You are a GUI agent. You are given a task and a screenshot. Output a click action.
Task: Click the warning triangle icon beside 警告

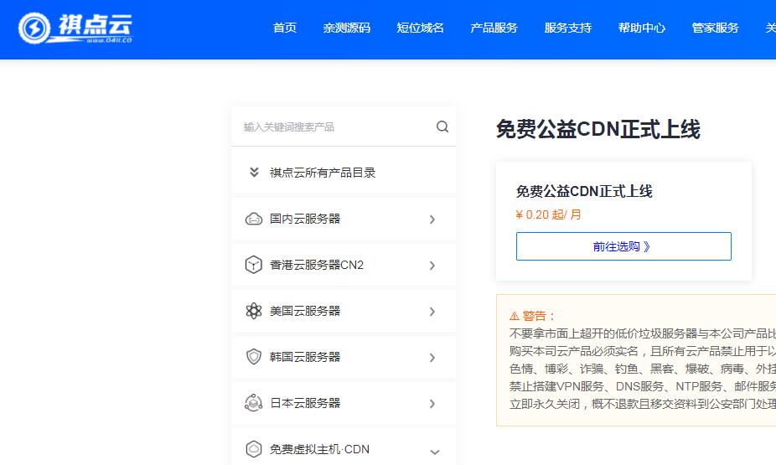[515, 316]
